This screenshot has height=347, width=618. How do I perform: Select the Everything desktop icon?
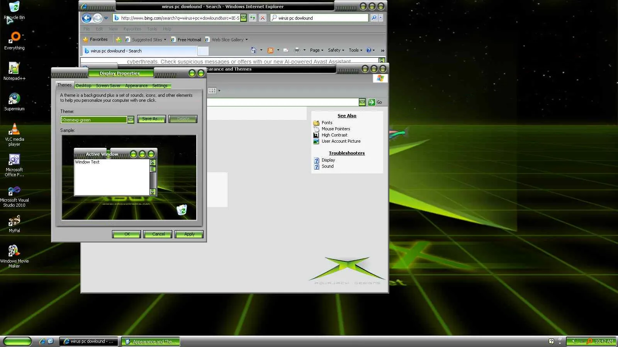point(14,41)
